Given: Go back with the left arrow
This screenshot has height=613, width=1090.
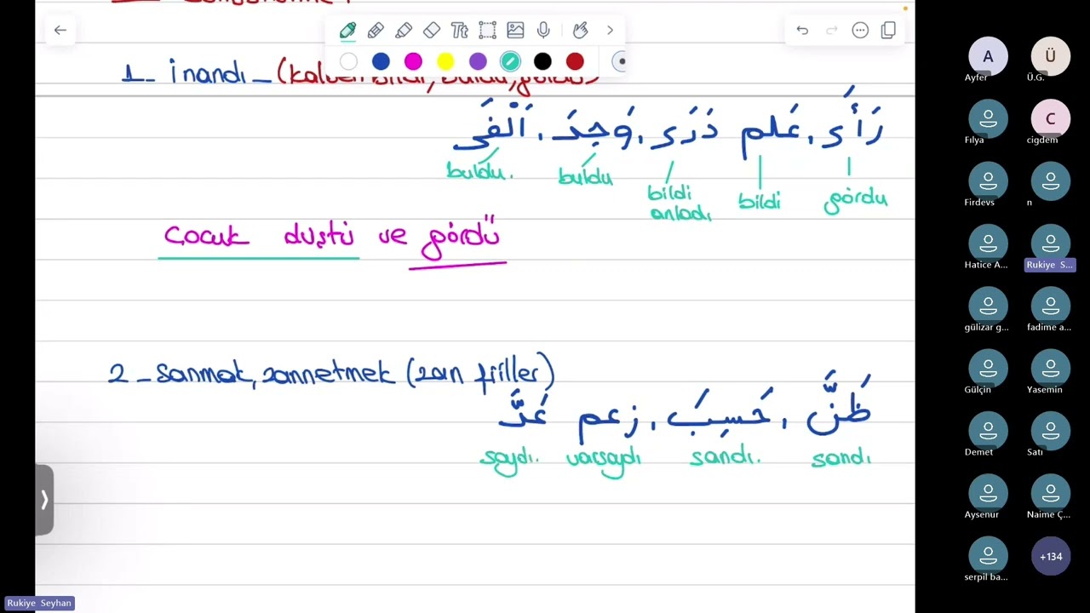Looking at the screenshot, I should (60, 30).
